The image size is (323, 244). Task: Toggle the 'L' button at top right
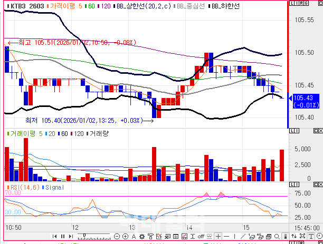click(291, 4)
